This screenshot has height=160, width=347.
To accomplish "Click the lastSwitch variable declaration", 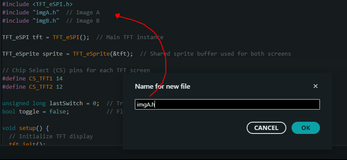I will click(51, 103).
